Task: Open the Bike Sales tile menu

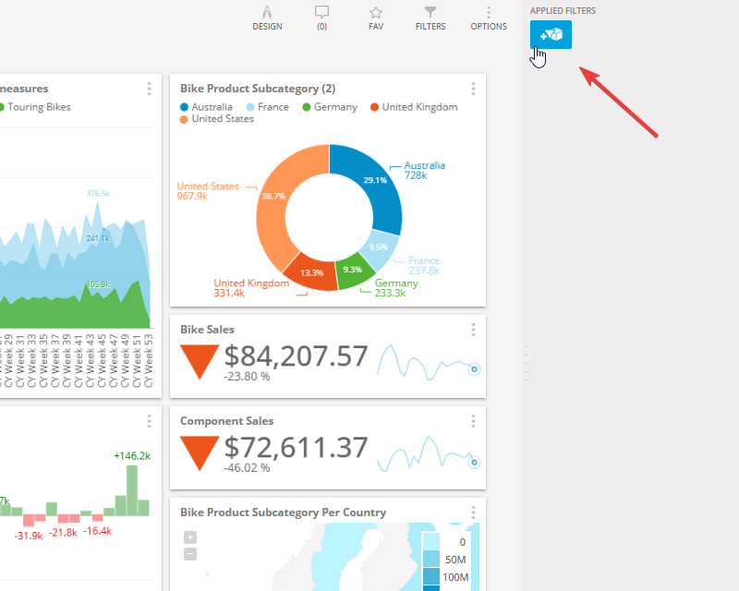Action: 473,330
